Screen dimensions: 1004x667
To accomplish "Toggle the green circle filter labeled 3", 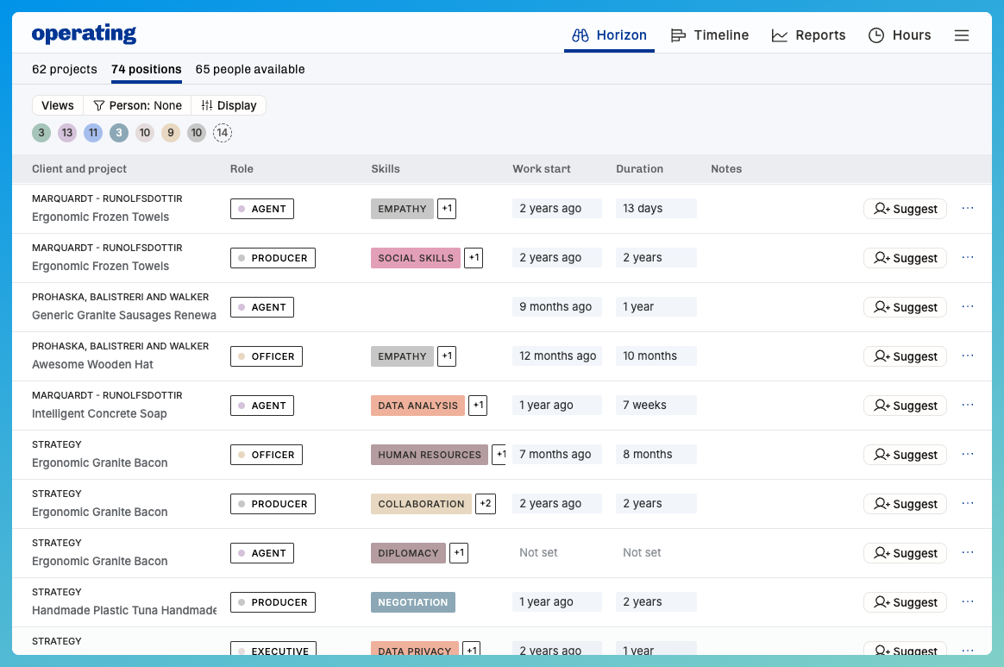I will point(41,133).
